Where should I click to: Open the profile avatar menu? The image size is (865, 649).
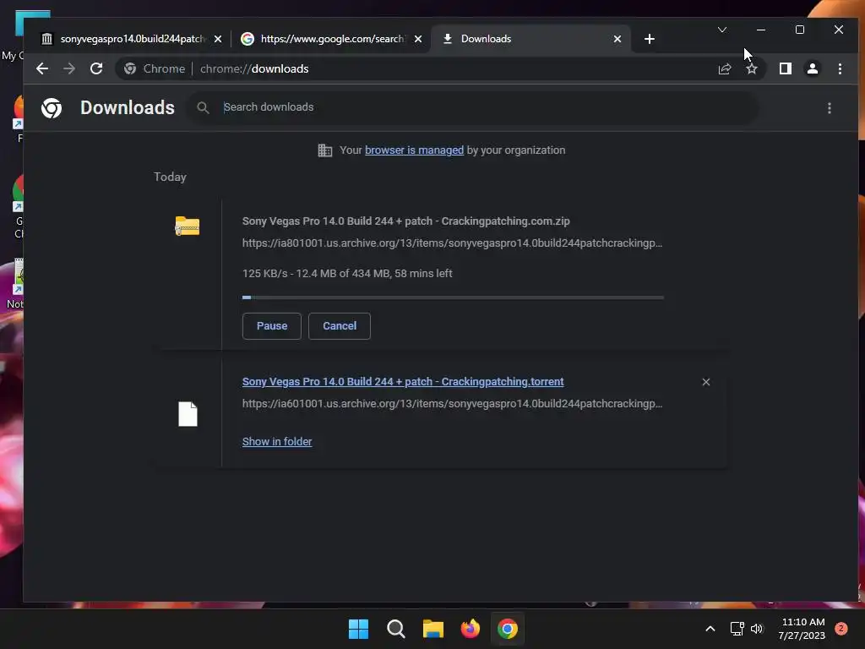pos(812,68)
